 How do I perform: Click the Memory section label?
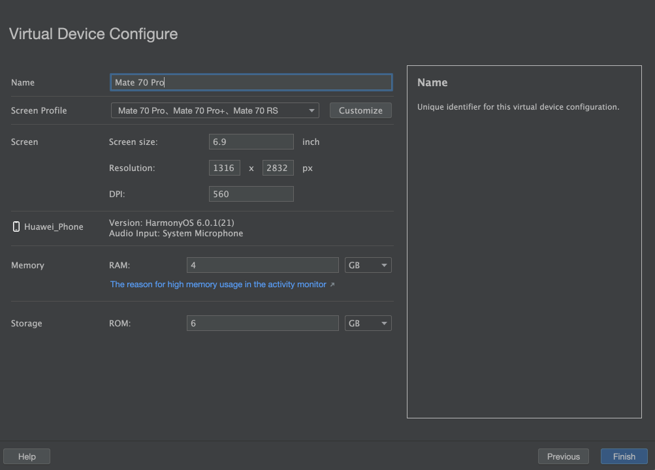coord(27,265)
